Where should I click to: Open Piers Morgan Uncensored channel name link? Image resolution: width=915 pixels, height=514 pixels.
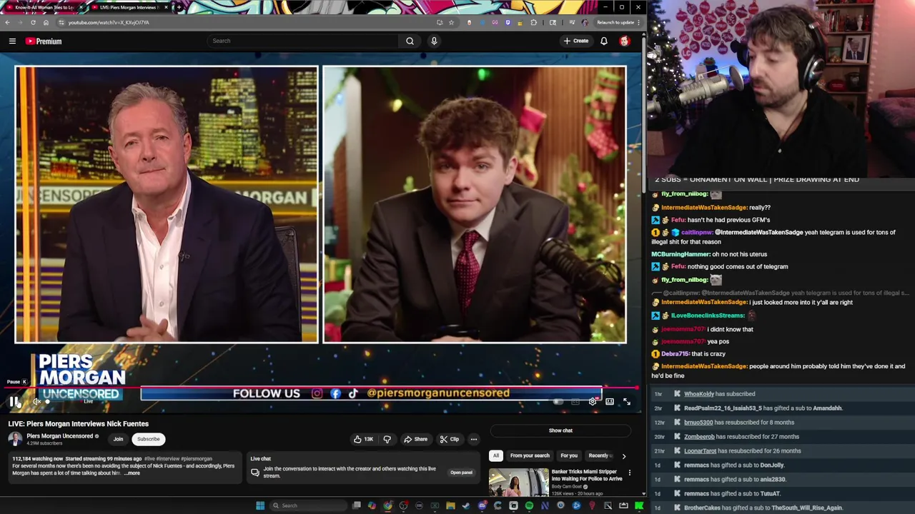(60, 436)
